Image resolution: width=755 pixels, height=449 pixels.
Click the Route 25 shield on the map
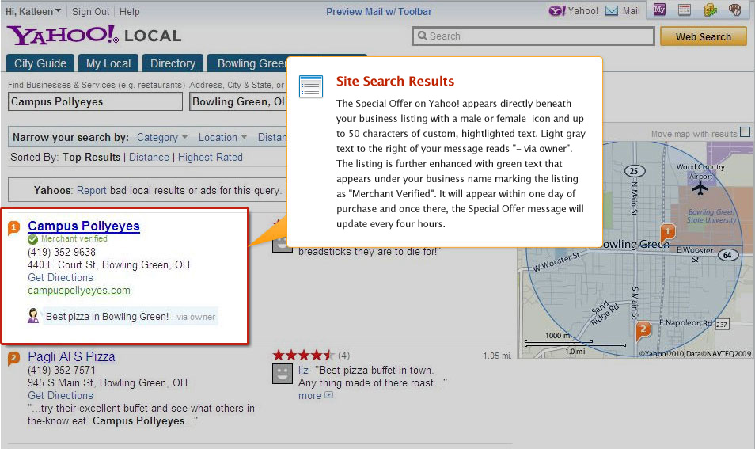click(635, 171)
